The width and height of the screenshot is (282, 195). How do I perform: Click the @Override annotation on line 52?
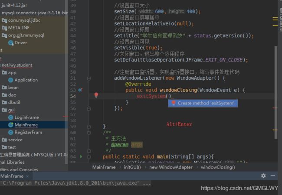(138, 84)
